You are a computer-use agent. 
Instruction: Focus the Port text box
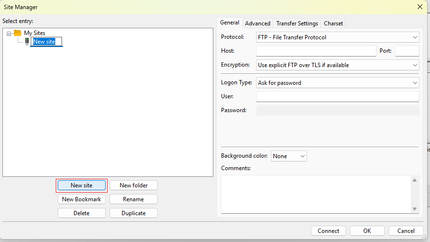(407, 51)
